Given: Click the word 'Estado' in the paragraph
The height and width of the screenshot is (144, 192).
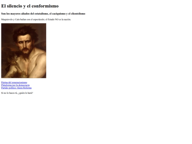Looking at the screenshot, I should coord(51,19).
